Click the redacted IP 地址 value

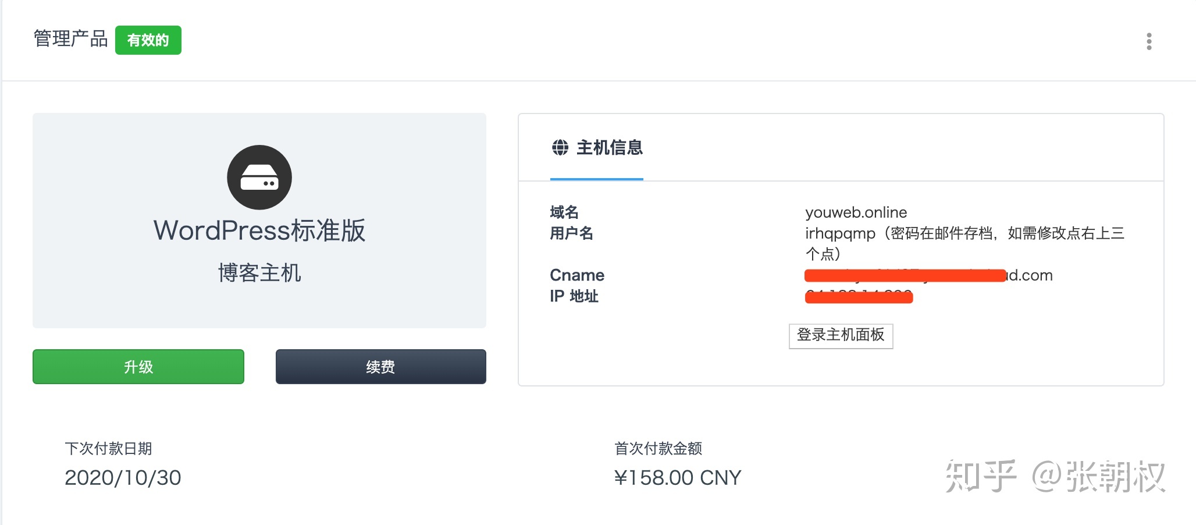(x=859, y=297)
